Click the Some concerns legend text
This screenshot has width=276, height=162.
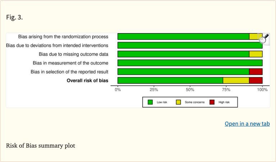pyautogui.click(x=194, y=103)
